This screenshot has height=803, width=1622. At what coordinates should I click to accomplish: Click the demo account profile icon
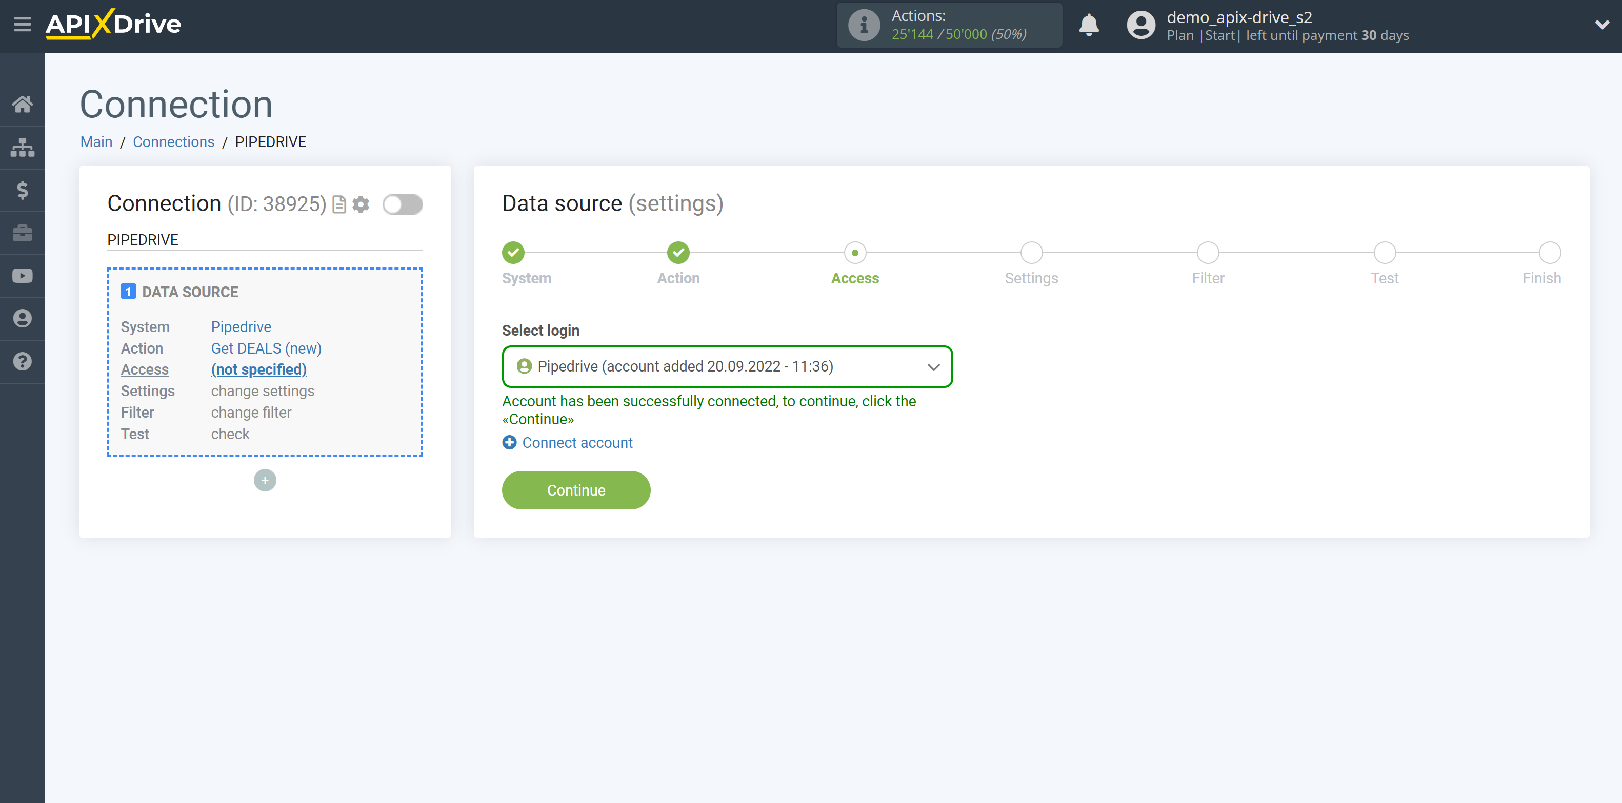coord(1140,25)
